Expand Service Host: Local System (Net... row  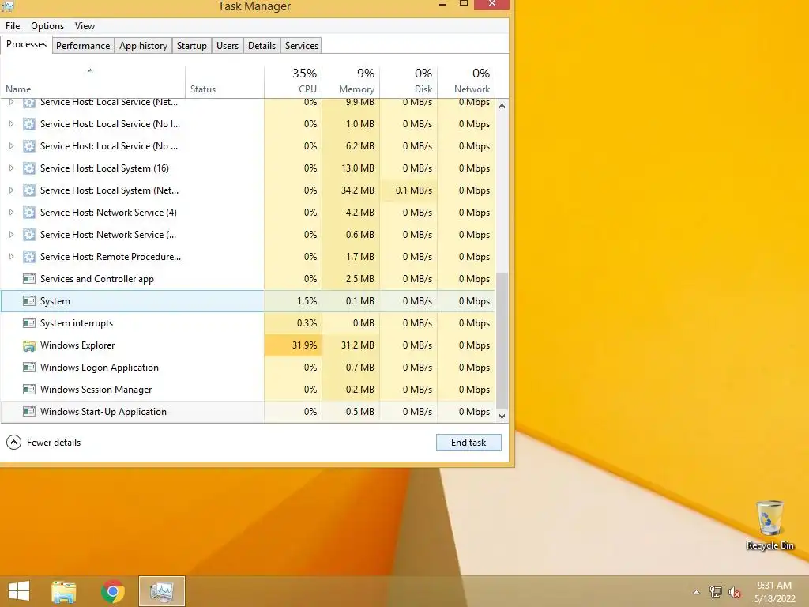(11, 190)
